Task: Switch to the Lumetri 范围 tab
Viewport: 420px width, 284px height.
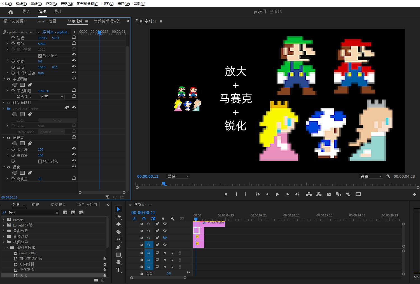Action: click(x=46, y=21)
